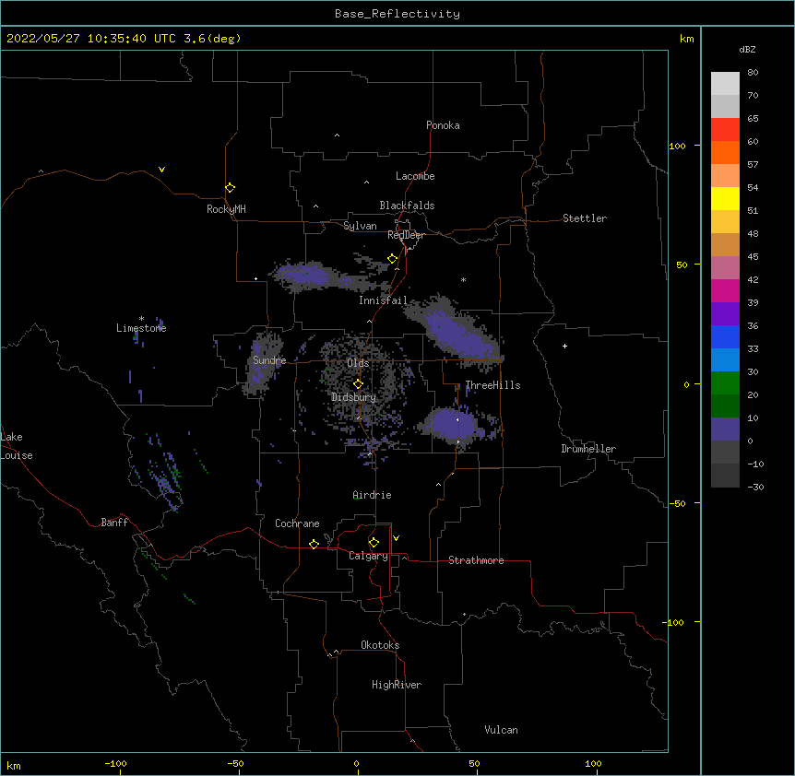Select the yellow diamond marker between Olds and Didsbury
The width and height of the screenshot is (795, 776).
(x=359, y=384)
